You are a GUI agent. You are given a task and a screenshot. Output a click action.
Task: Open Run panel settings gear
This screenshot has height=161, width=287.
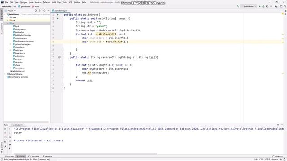pyautogui.click(x=278, y=125)
